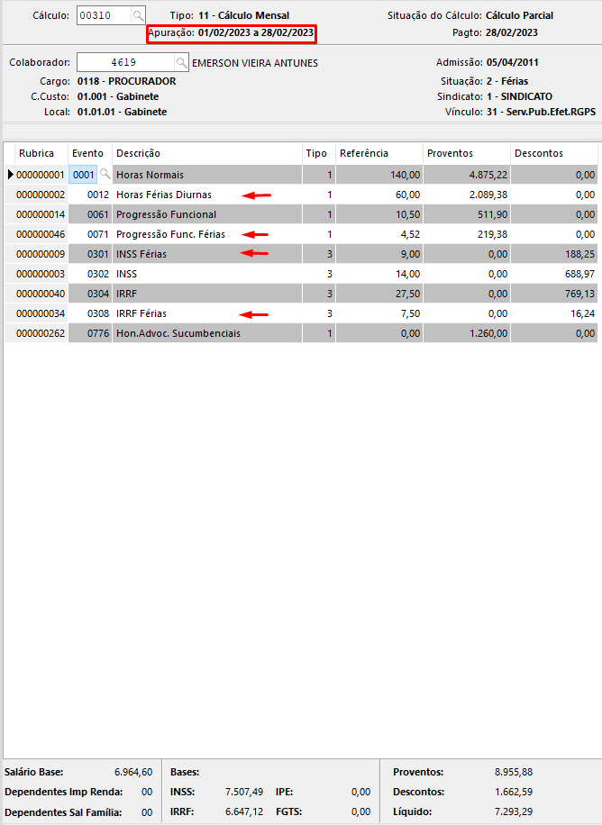The width and height of the screenshot is (602, 825).
Task: Click descontos value 16,24
Action: click(584, 313)
